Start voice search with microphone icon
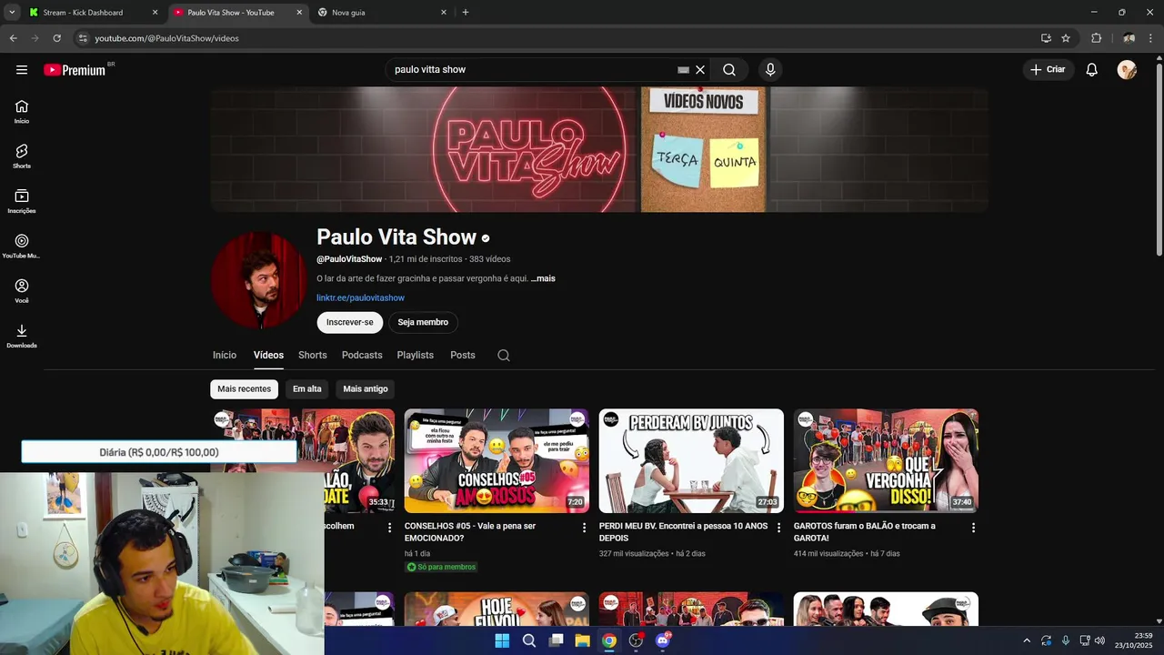This screenshot has height=655, width=1164. click(x=770, y=70)
